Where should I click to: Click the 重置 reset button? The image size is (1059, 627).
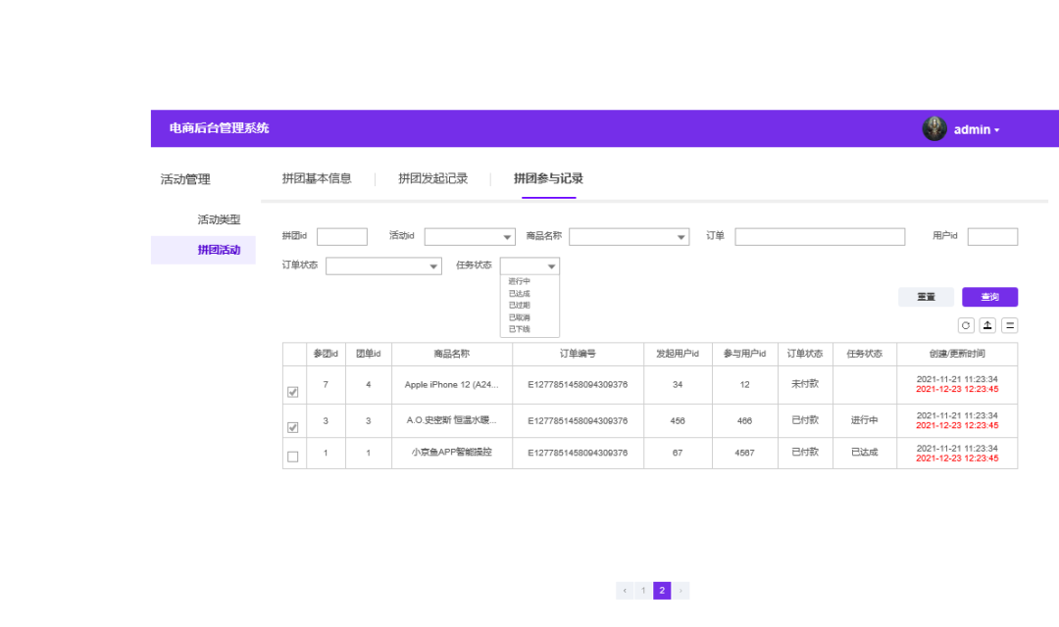(926, 297)
